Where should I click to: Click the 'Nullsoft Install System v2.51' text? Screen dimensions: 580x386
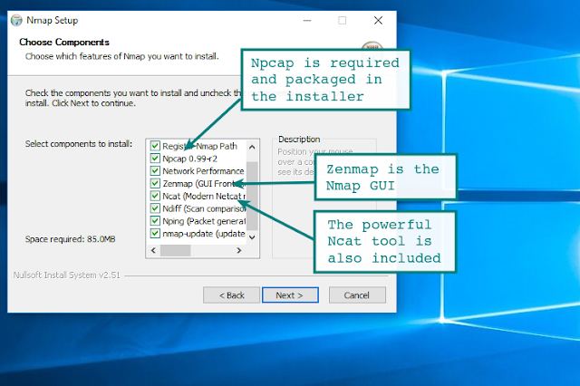coord(66,275)
